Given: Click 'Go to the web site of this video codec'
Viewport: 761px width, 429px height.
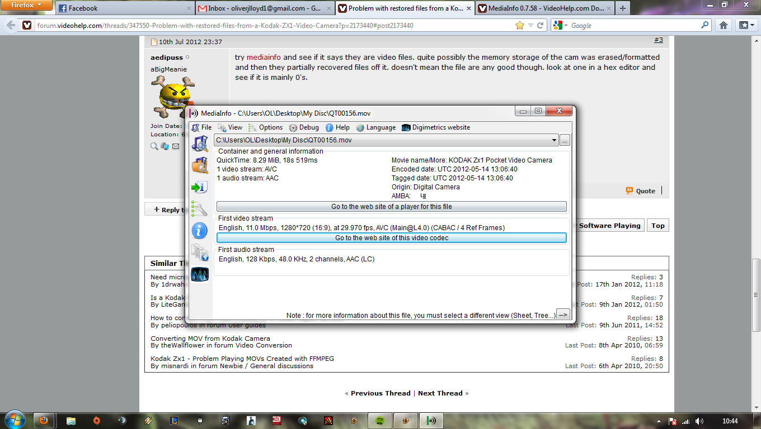Looking at the screenshot, I should click(x=392, y=238).
